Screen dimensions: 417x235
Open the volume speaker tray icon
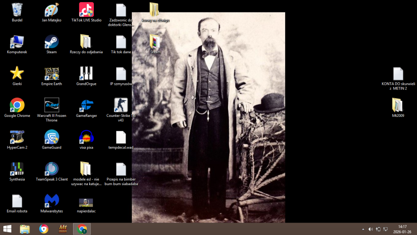pyautogui.click(x=370, y=229)
